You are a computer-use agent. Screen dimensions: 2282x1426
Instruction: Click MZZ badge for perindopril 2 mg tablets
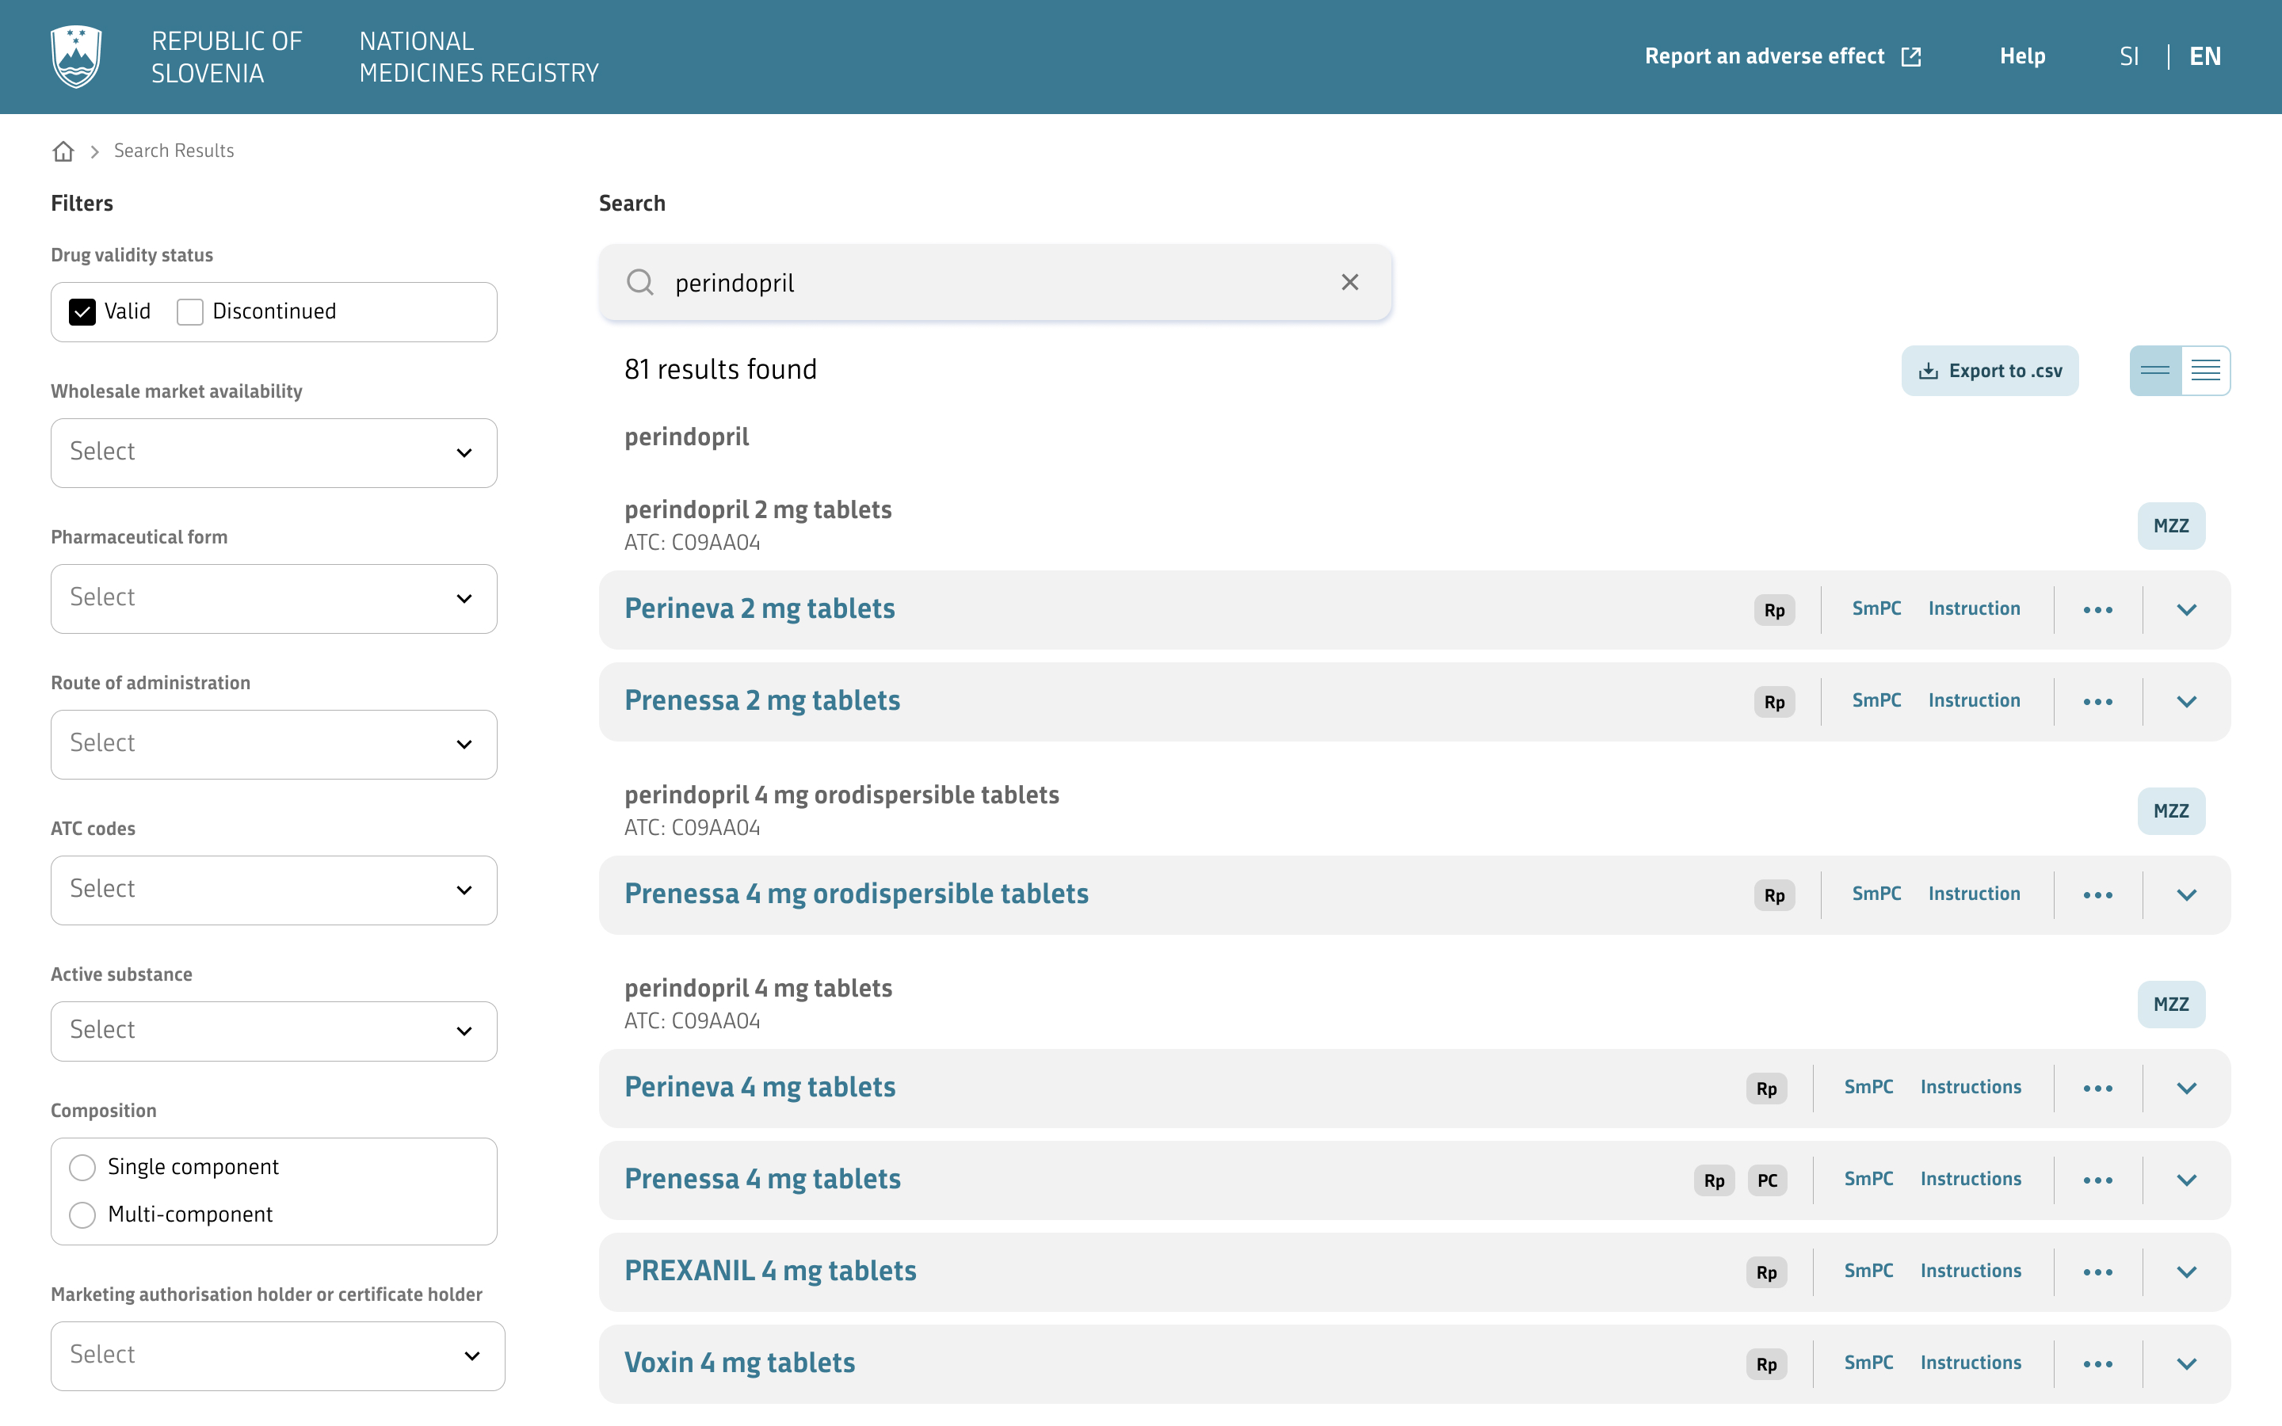(x=2171, y=525)
